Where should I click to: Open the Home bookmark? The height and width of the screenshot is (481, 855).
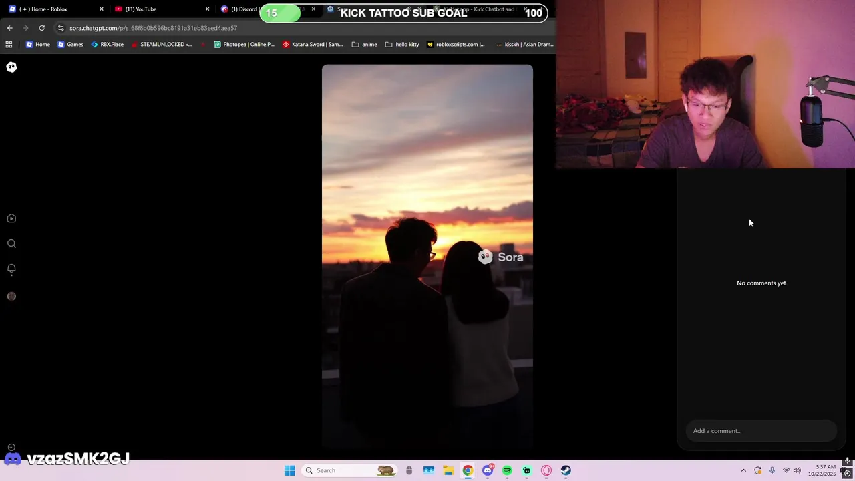[38, 45]
